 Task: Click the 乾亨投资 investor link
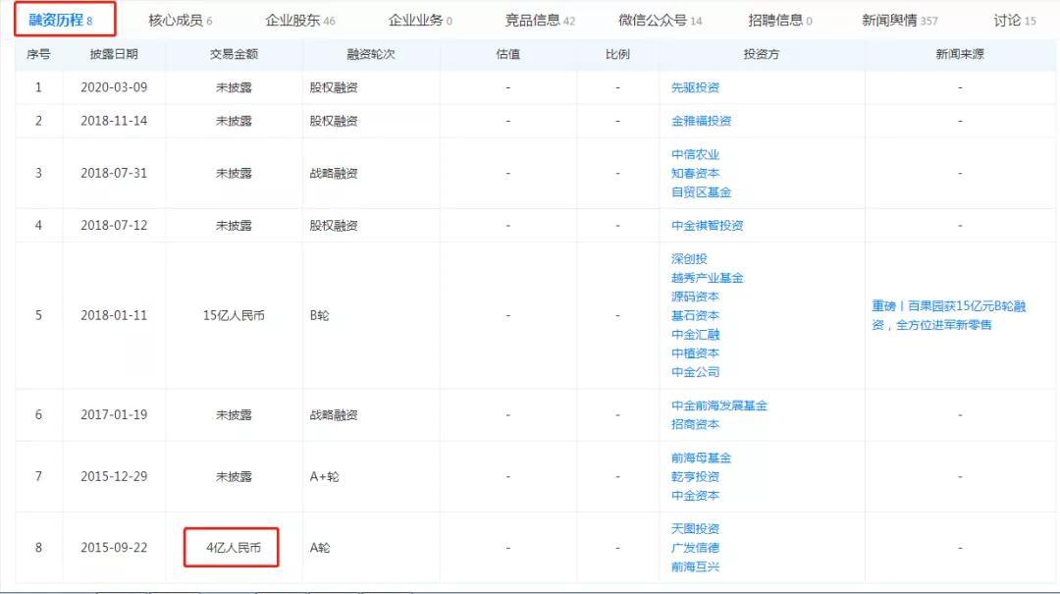(695, 476)
